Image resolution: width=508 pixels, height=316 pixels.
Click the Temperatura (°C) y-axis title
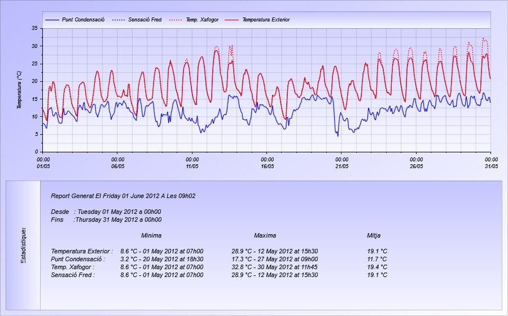click(x=19, y=89)
